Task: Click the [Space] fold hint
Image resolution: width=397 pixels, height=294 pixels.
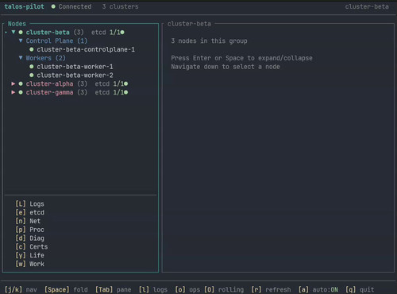Action: [66, 289]
